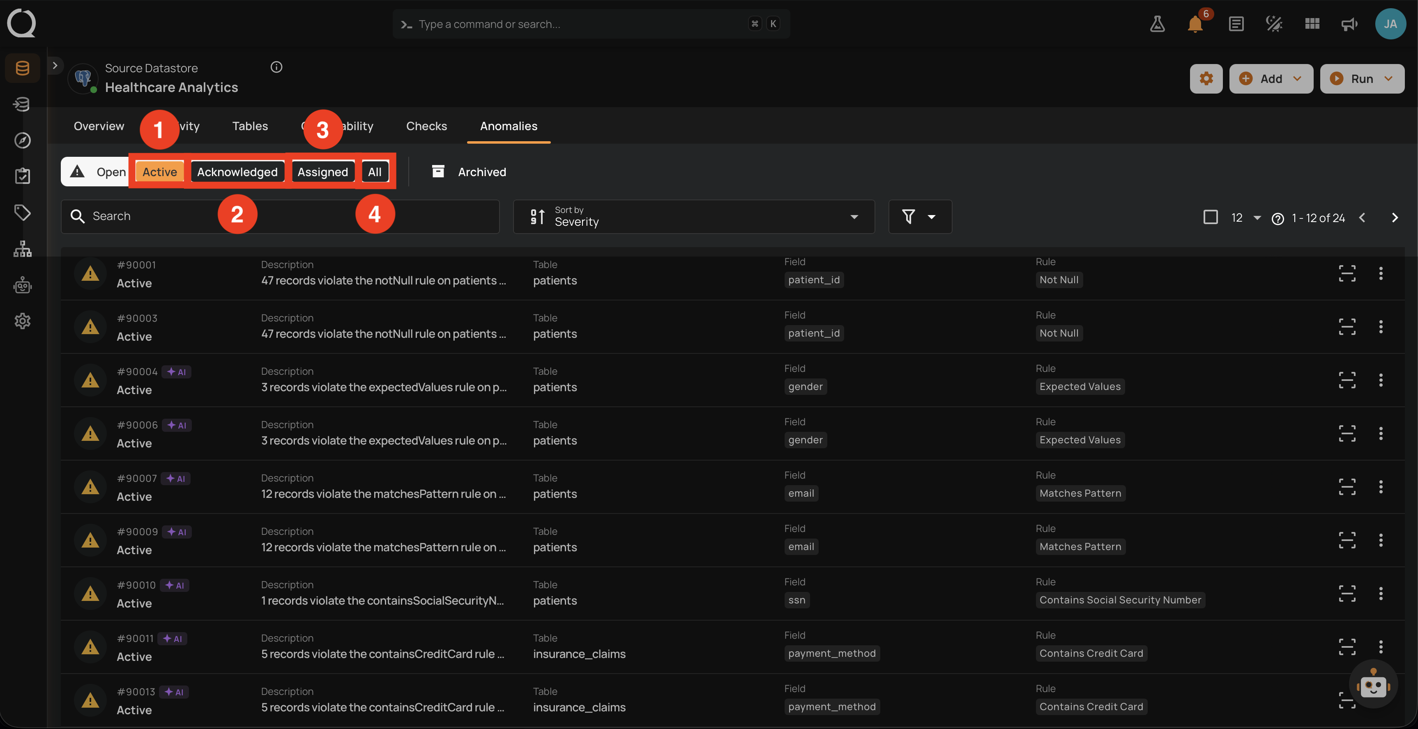Click the magic wand theme icon
1418x729 pixels.
[1274, 24]
